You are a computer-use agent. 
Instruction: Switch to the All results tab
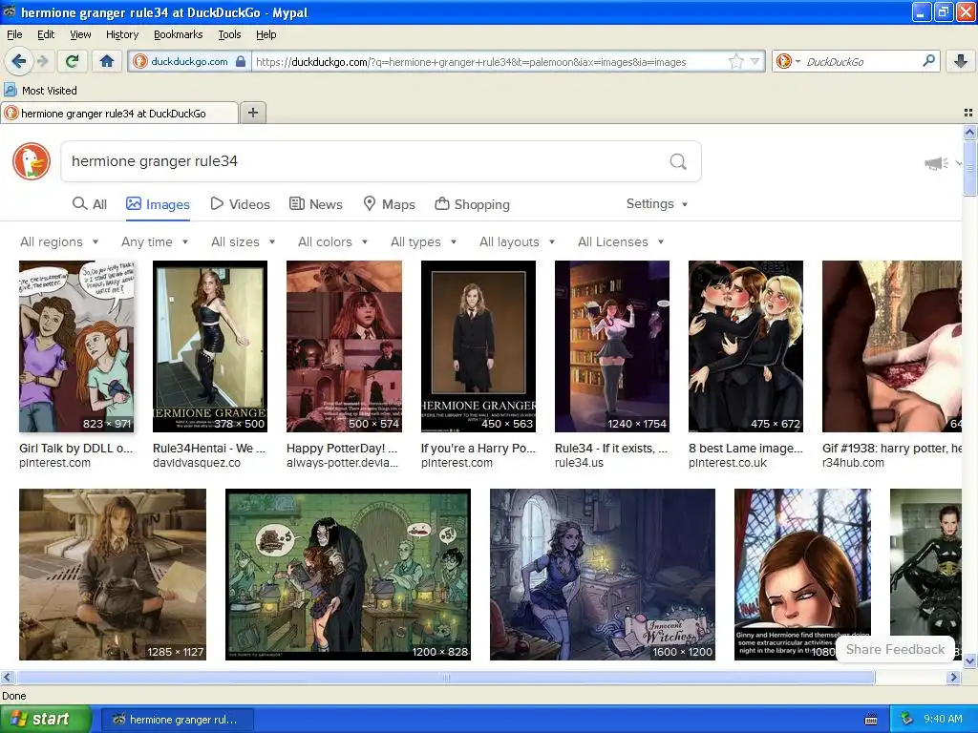click(x=90, y=204)
